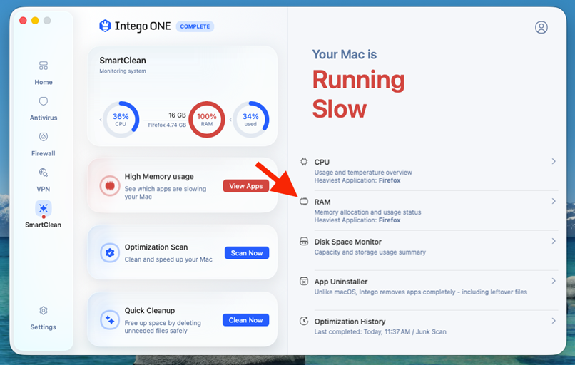
Task: Open the Settings gear icon
Action: pos(44,310)
